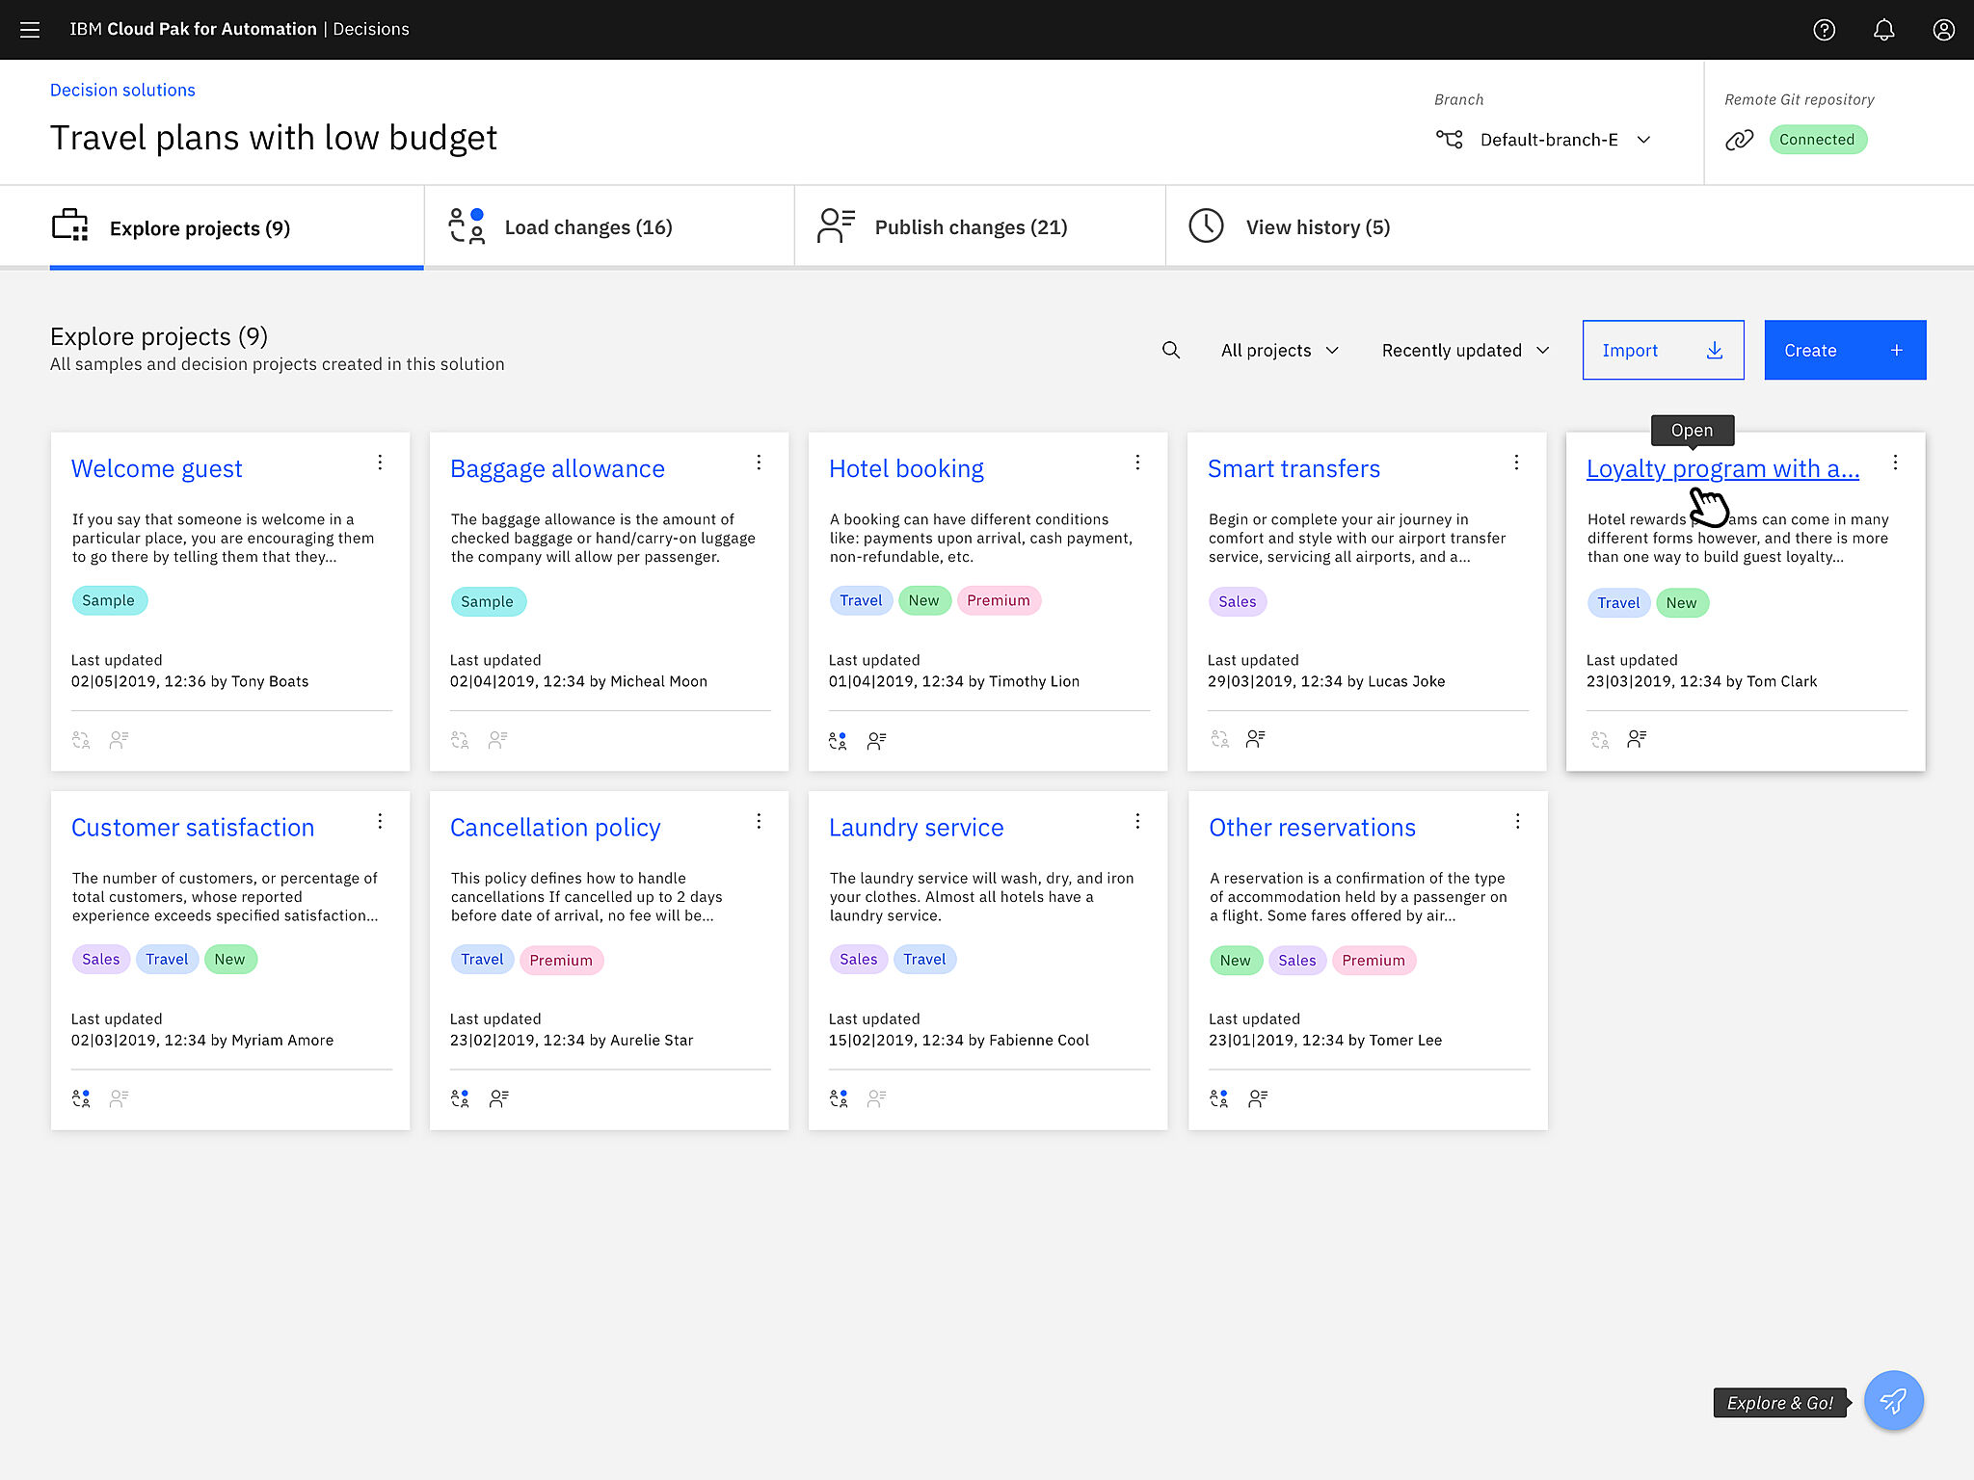Switch to Load changes (16) tab
Viewport: 1974px width, 1480px height.
[x=609, y=227]
